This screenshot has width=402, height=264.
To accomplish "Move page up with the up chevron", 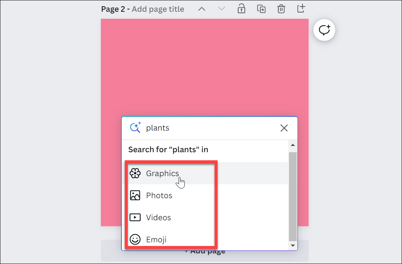I will (202, 9).
